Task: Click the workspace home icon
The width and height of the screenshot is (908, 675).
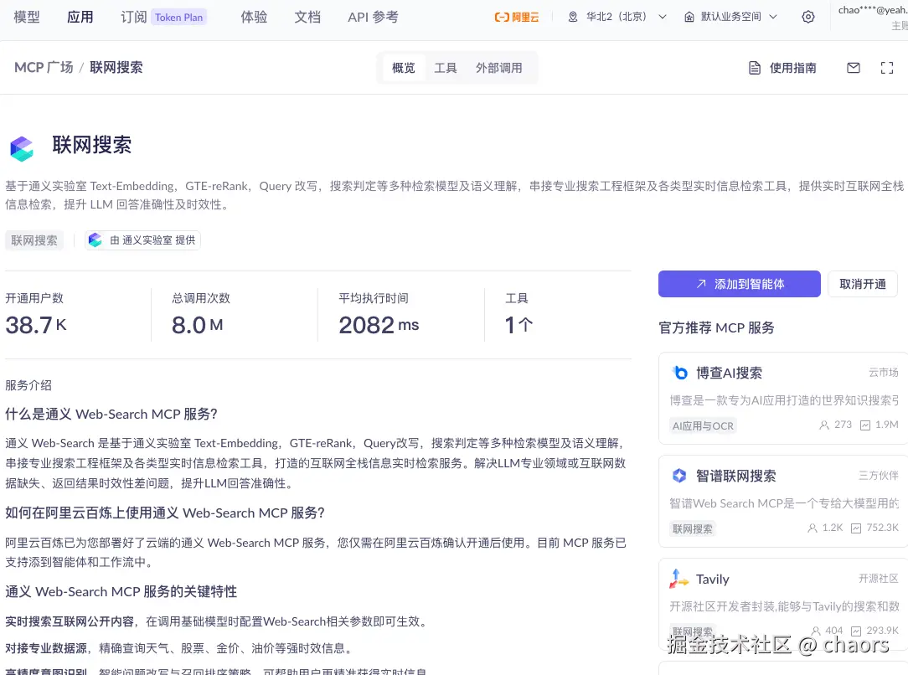Action: 689,17
